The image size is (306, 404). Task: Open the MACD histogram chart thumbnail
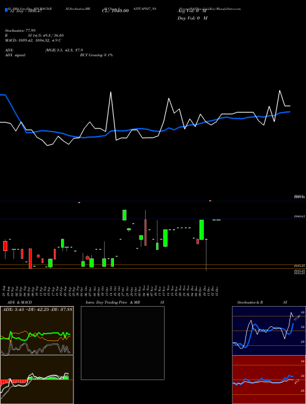coord(37,380)
